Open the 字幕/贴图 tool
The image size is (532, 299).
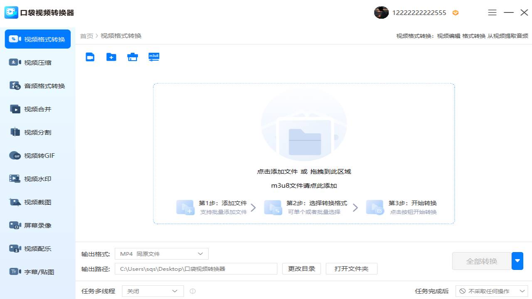click(x=37, y=272)
